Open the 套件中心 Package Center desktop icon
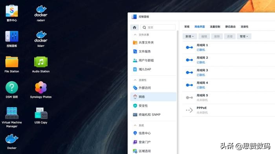 (x=11, y=13)
